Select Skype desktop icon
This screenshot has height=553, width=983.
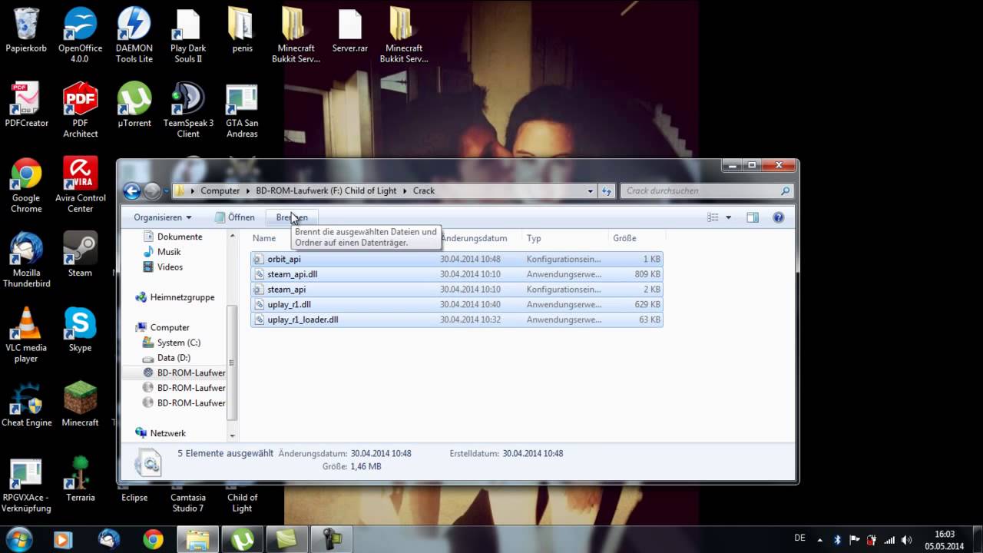pyautogui.click(x=80, y=329)
